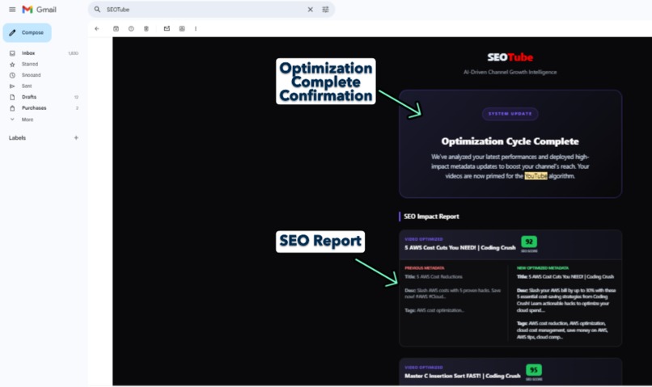This screenshot has height=387, width=652.
Task: Archive this email
Action: click(x=116, y=28)
